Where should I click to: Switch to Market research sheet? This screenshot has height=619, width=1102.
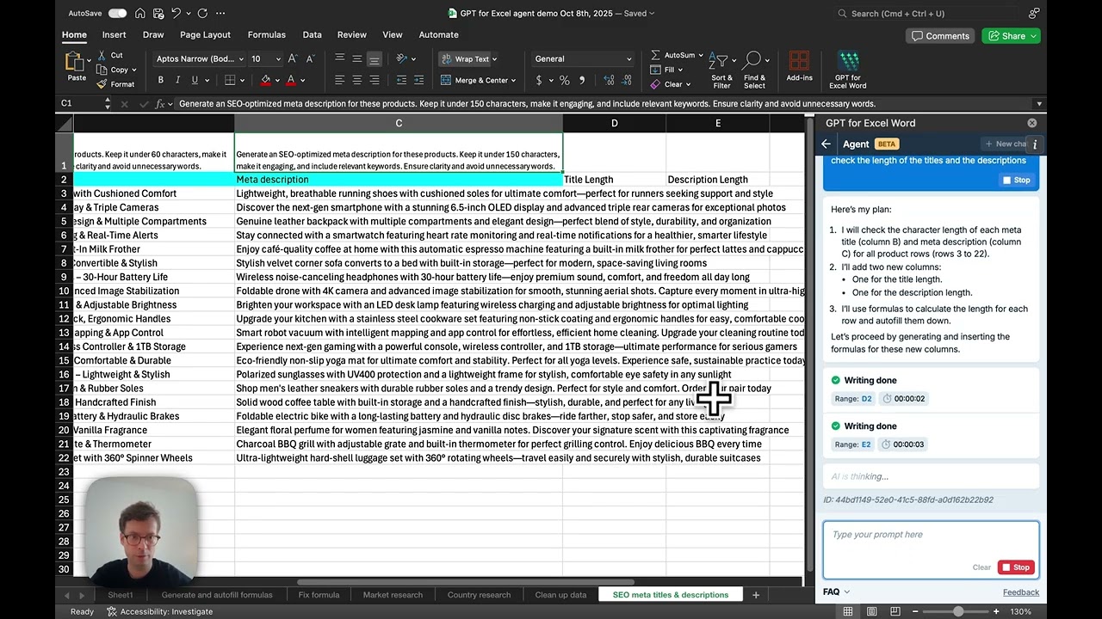[393, 594]
